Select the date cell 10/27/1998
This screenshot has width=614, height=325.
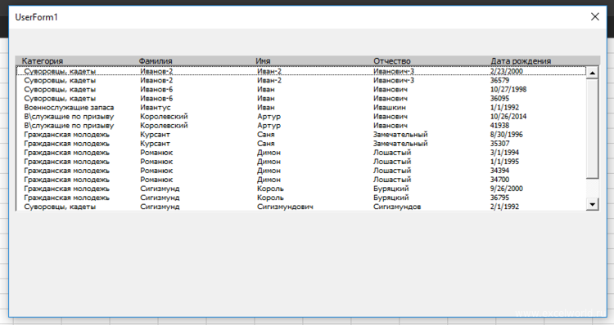click(x=508, y=89)
